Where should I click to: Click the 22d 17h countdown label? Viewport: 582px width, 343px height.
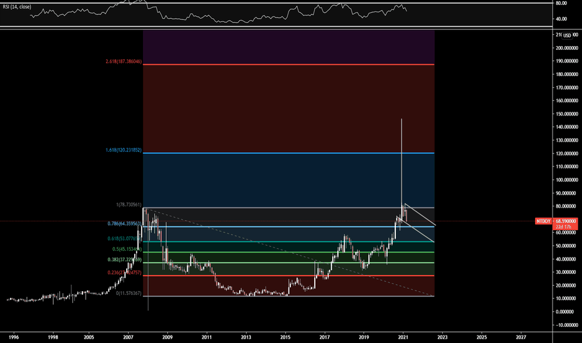click(563, 226)
